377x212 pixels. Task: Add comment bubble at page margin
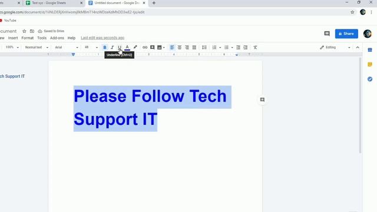coord(262,100)
